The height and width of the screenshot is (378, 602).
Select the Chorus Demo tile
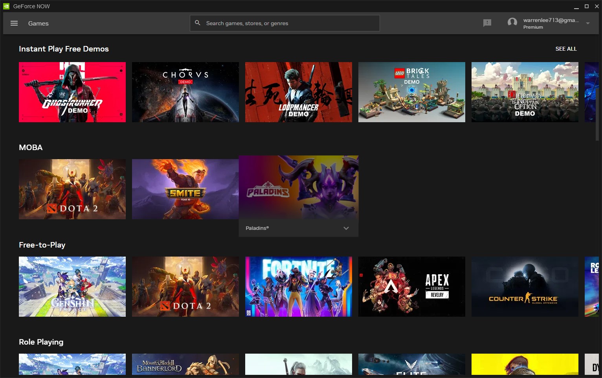pyautogui.click(x=185, y=92)
